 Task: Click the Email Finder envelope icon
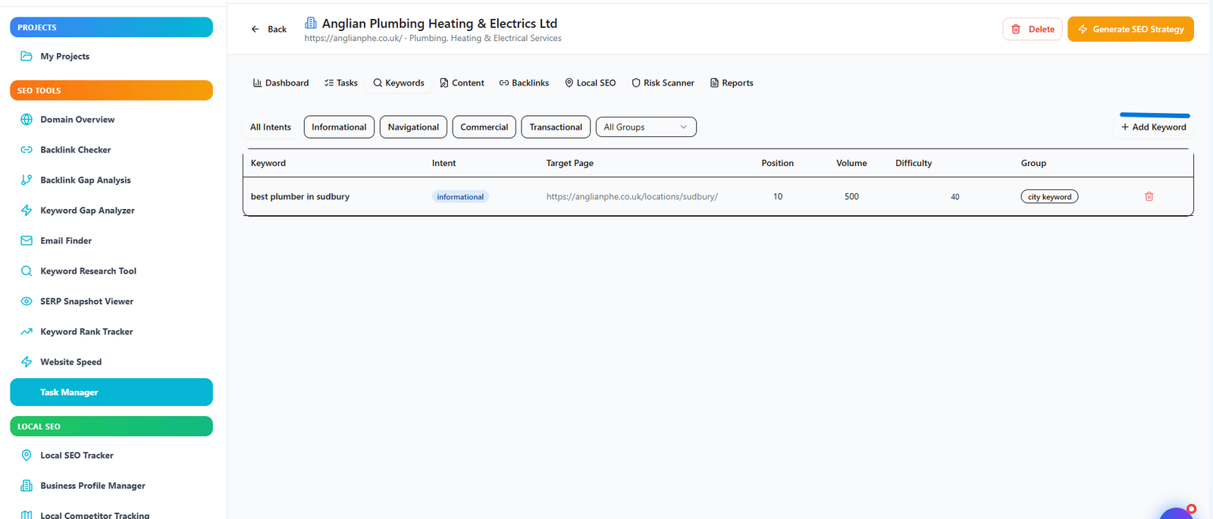click(27, 241)
